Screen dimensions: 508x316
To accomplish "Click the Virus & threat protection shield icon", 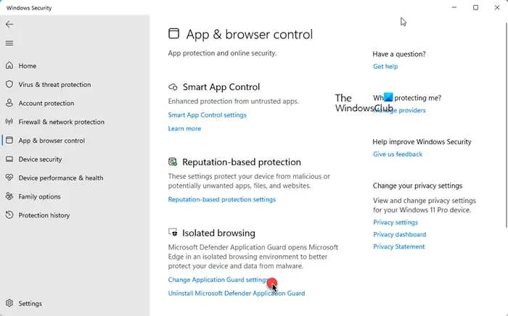I will click(9, 84).
